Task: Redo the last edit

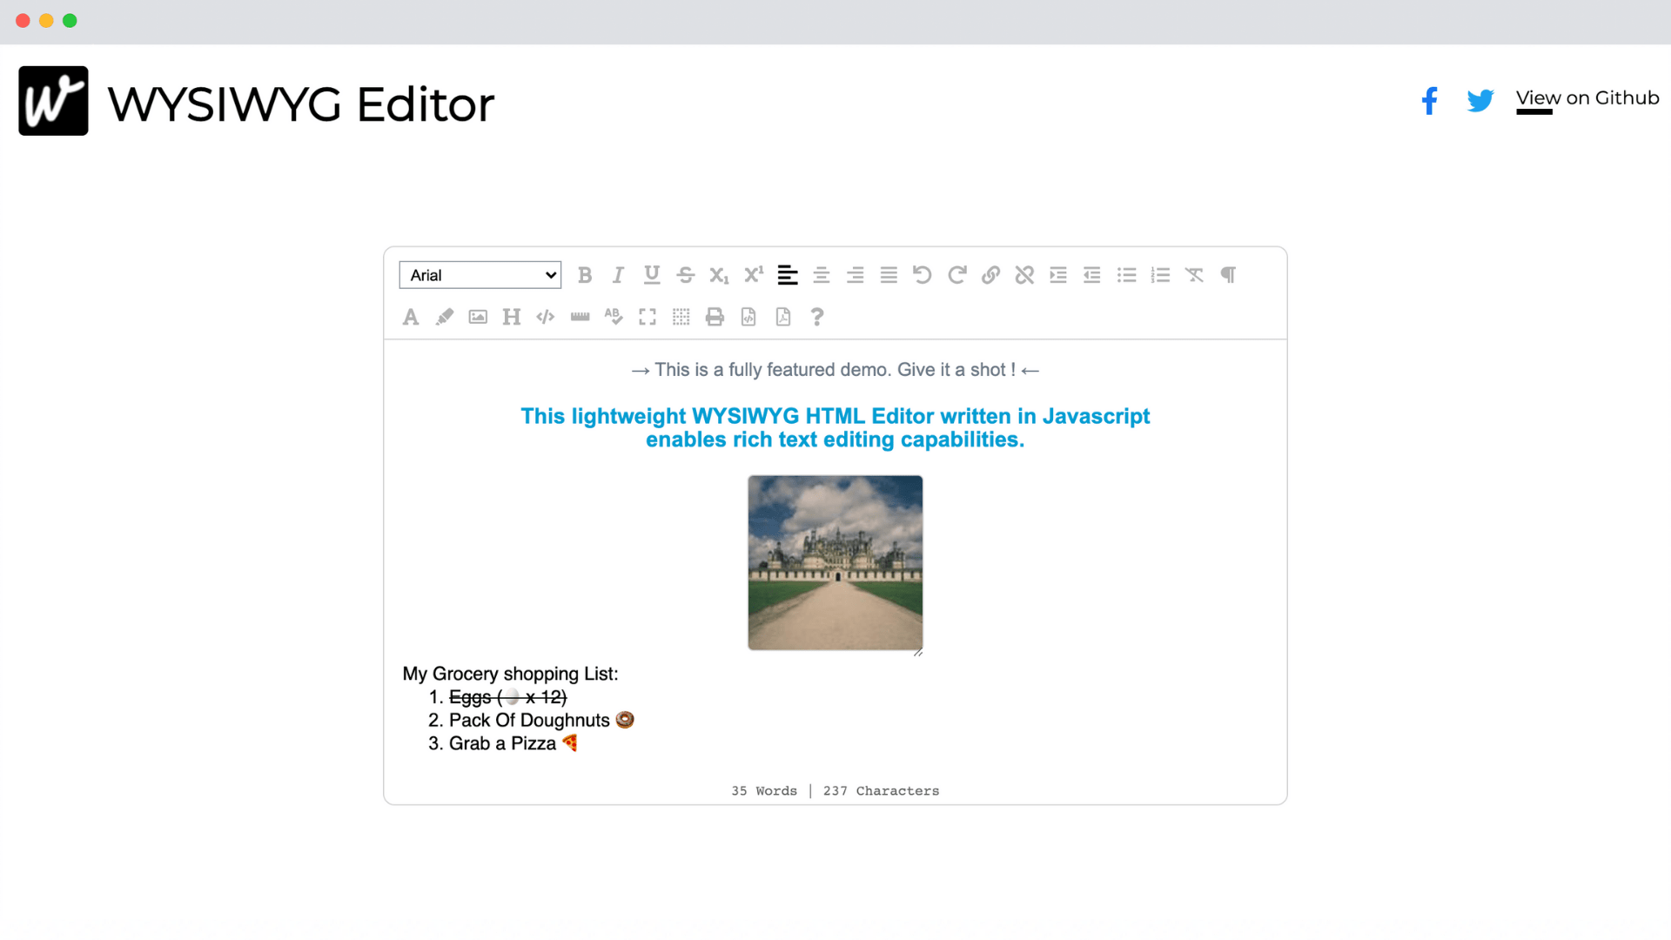Action: click(x=957, y=275)
